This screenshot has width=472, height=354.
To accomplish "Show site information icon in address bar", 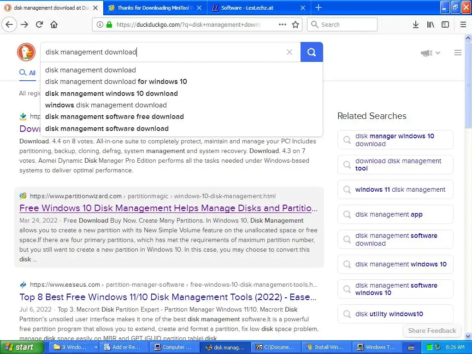I will [100, 25].
